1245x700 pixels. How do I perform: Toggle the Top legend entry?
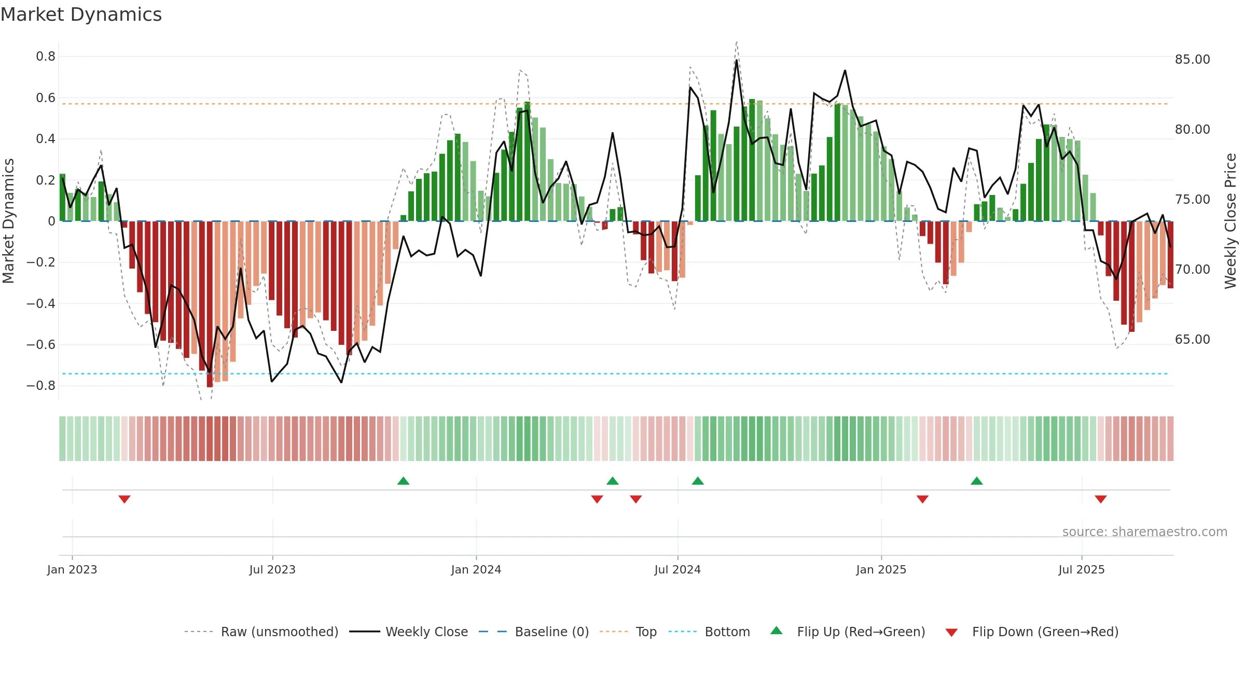pyautogui.click(x=628, y=632)
